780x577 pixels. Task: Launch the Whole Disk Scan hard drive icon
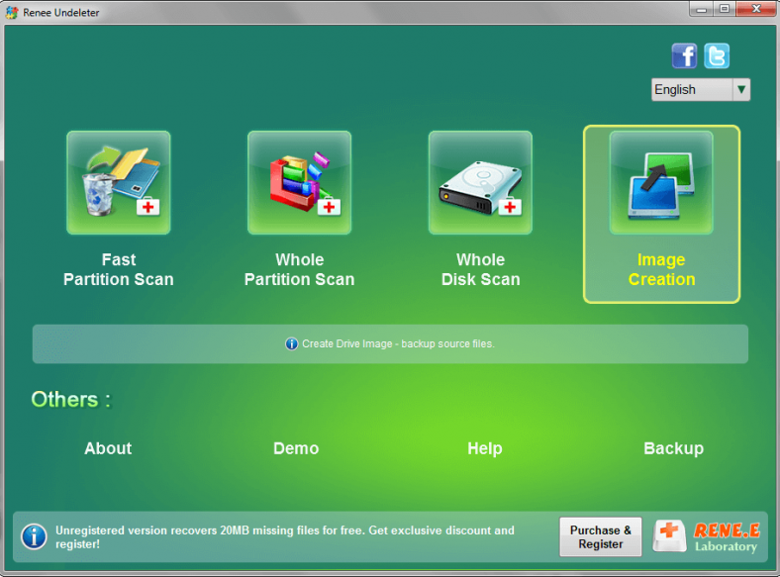(480, 183)
